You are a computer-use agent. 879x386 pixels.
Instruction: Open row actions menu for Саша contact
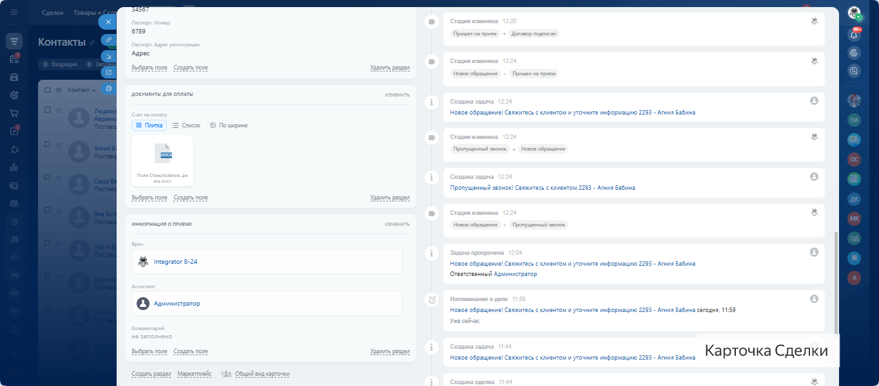pos(59,178)
